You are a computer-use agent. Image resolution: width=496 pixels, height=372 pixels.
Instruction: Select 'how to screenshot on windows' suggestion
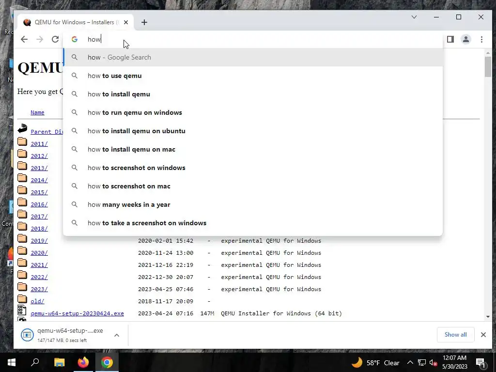253,168
